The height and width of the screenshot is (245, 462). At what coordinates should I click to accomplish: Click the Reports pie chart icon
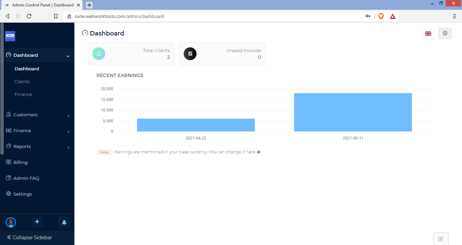[8, 146]
